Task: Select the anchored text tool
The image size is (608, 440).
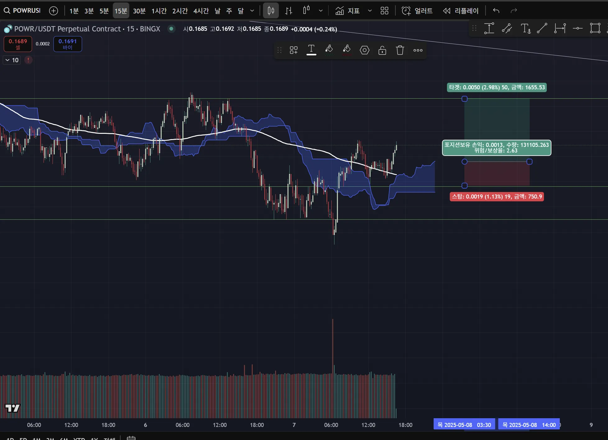Action: 526,29
